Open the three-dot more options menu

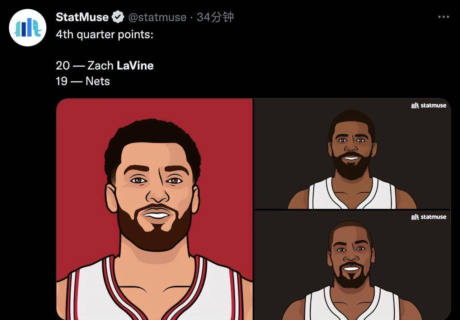444,17
